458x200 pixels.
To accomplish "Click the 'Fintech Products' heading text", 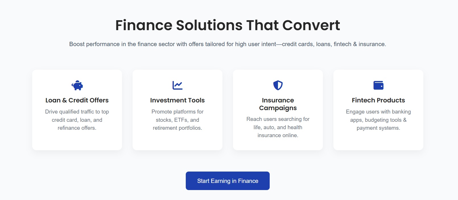I will 378,100.
